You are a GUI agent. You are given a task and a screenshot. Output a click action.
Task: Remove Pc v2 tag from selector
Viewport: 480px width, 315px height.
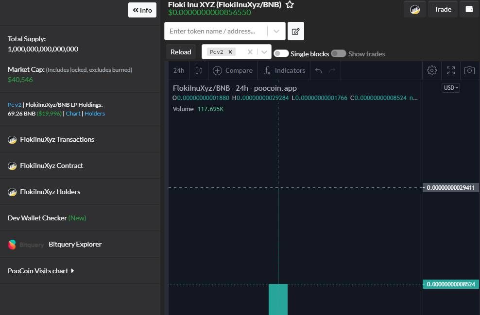coord(230,52)
